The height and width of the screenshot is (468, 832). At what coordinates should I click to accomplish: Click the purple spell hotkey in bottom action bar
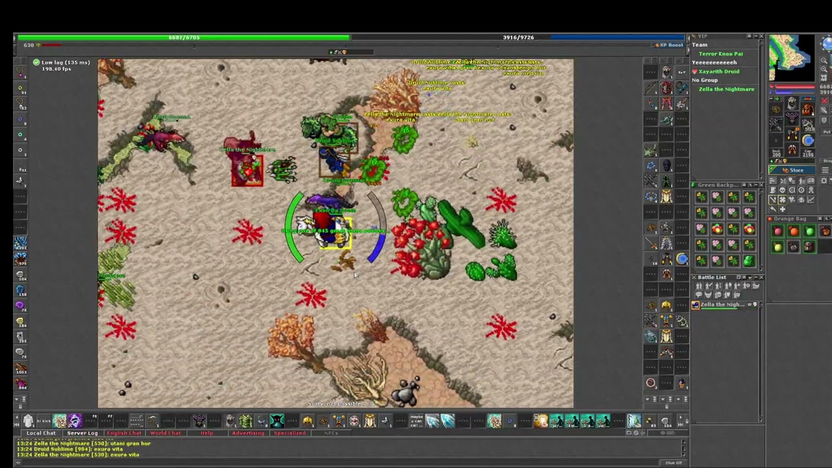(x=74, y=421)
